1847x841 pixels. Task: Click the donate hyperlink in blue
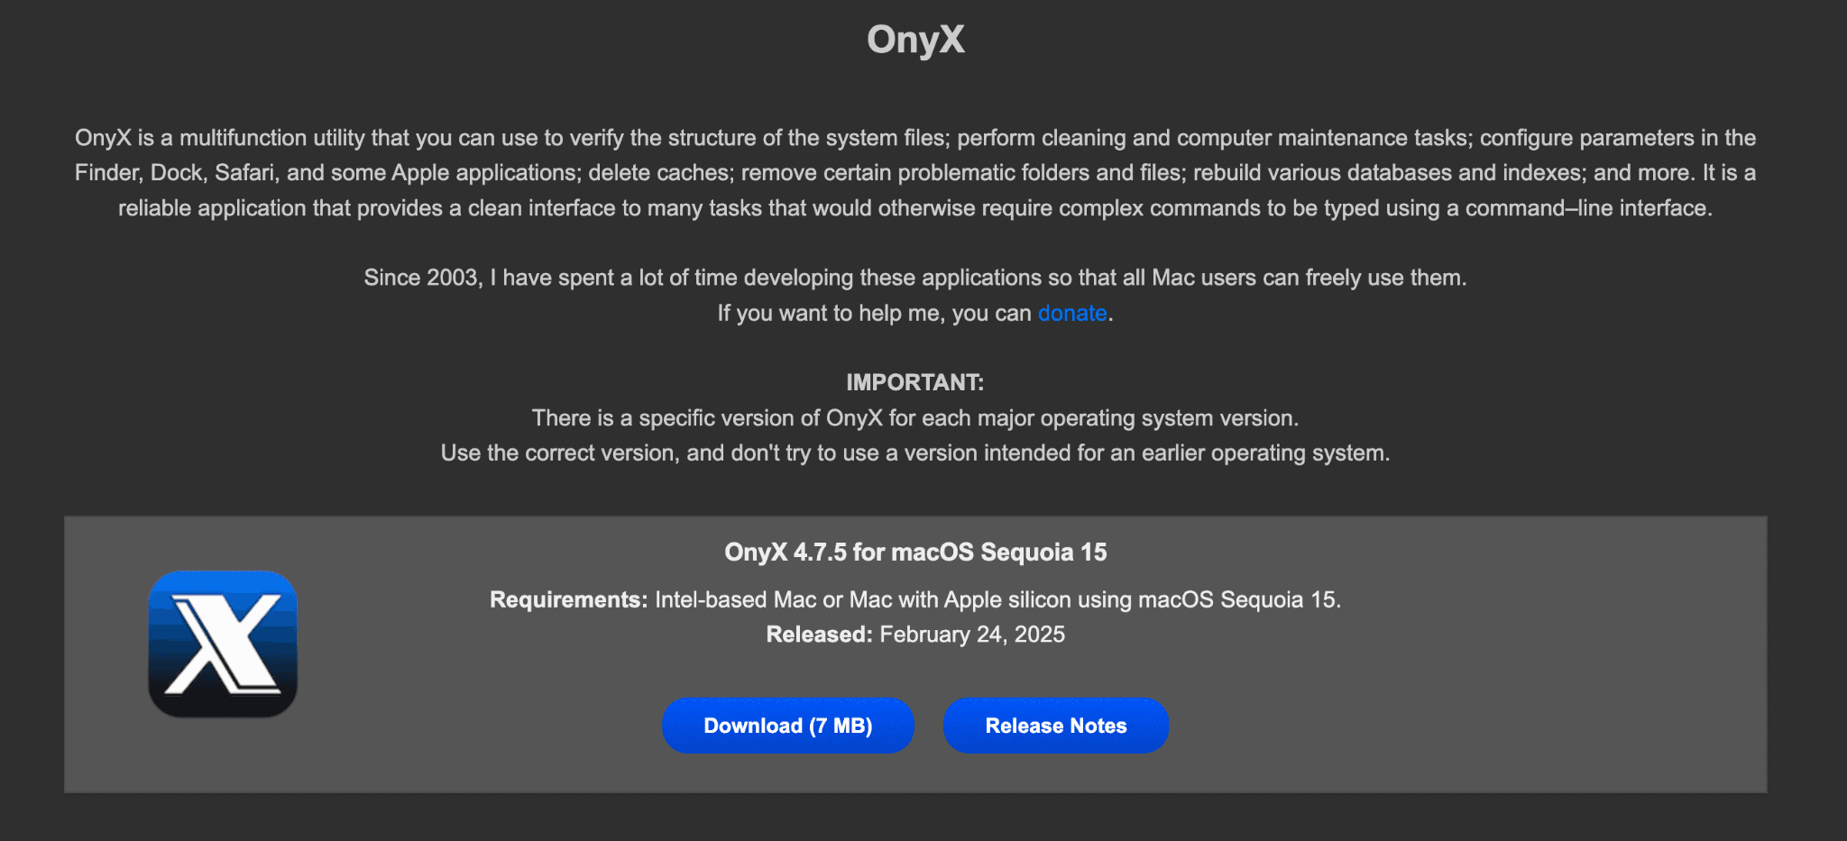pos(1071,313)
